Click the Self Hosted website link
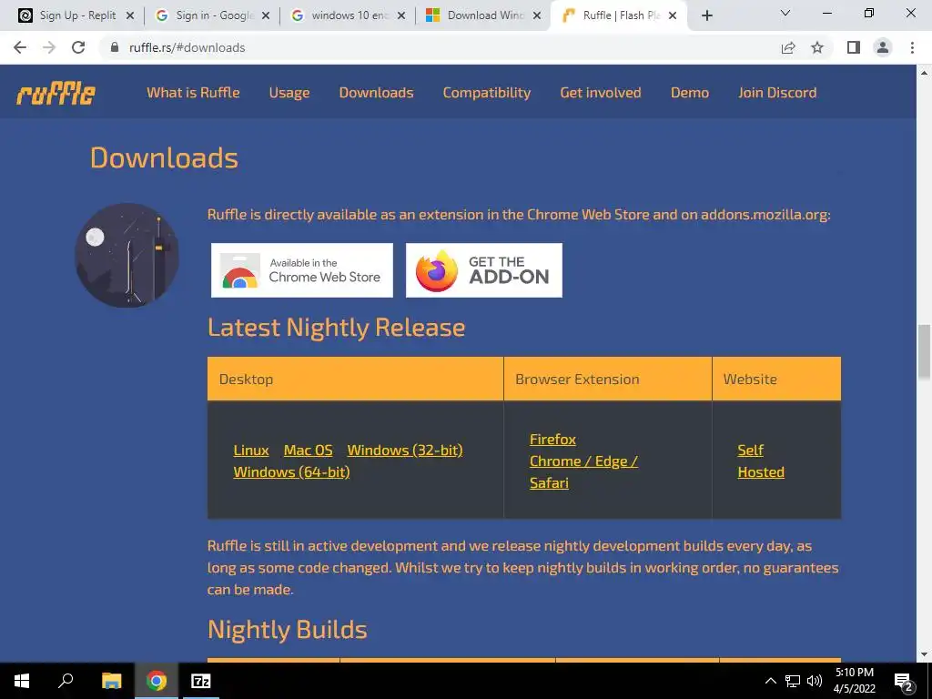This screenshot has width=932, height=699. (x=761, y=461)
